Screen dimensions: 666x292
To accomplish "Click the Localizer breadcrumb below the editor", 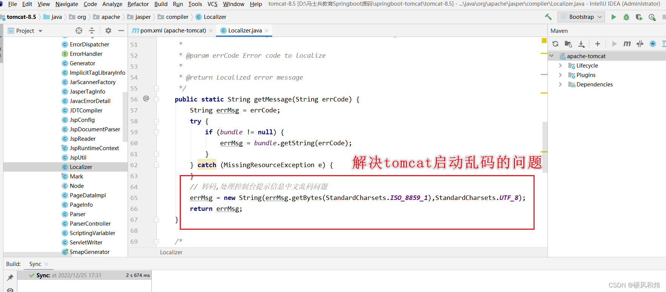I will [x=171, y=252].
